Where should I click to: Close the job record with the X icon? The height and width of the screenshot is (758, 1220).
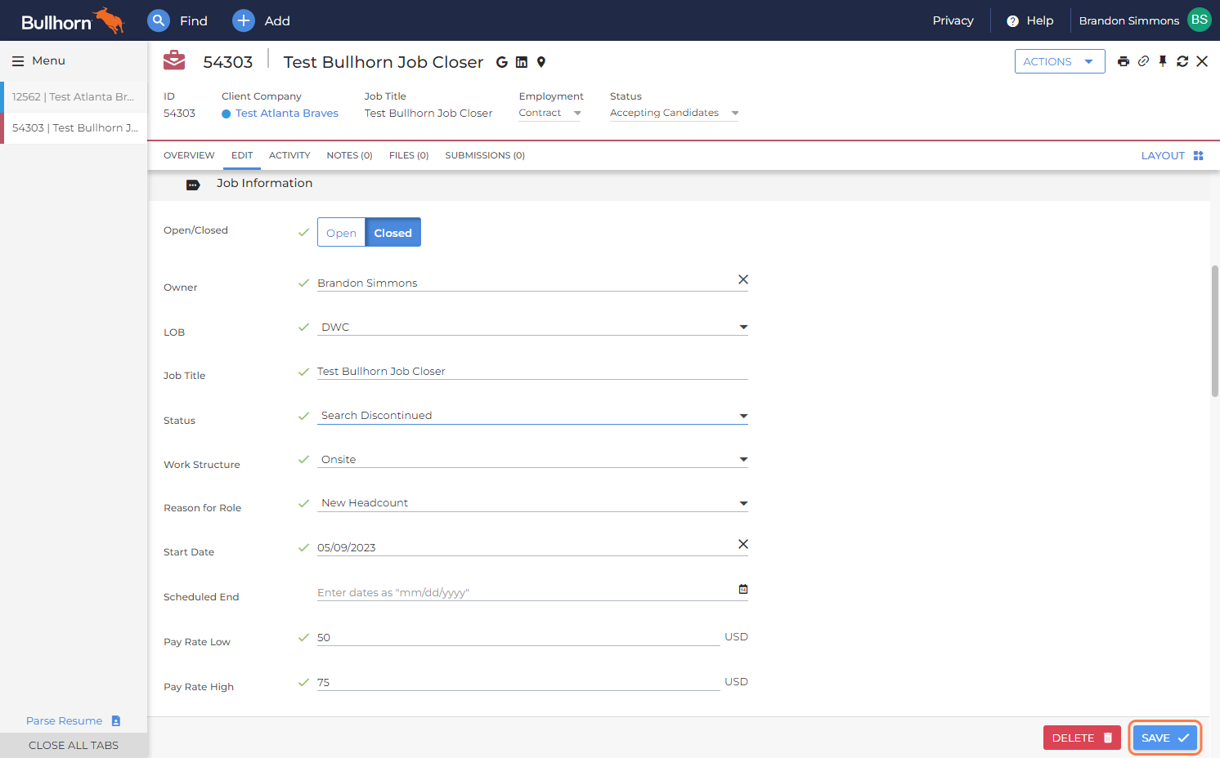click(1202, 61)
